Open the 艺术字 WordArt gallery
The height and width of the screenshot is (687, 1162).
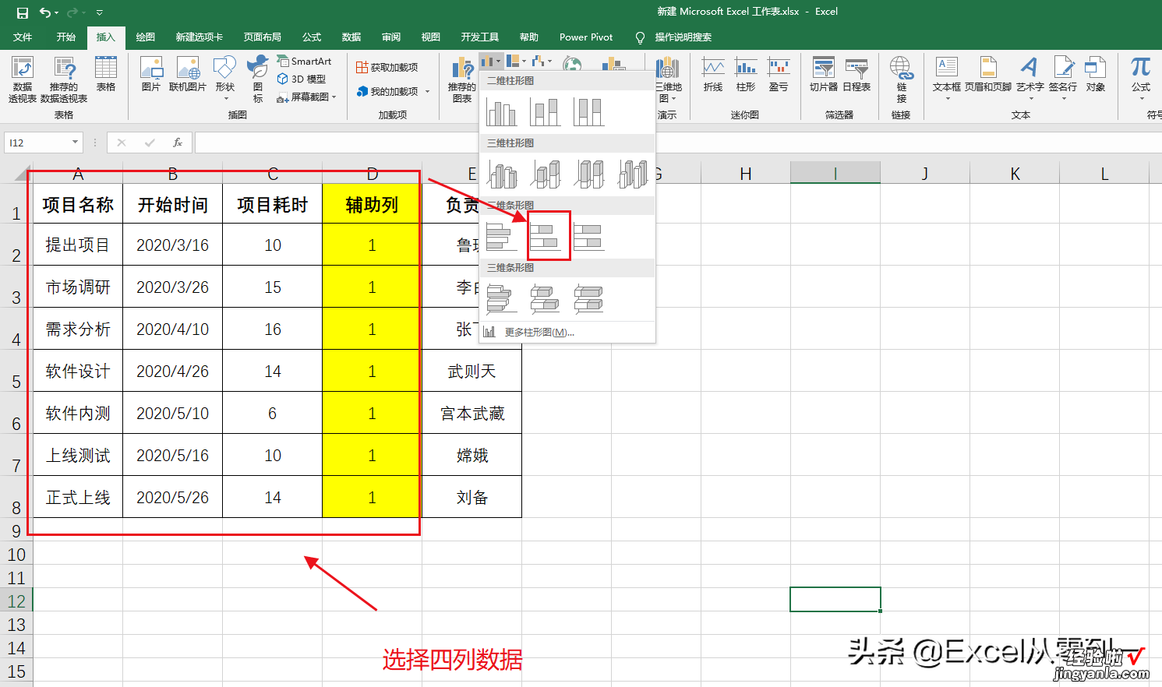tap(1030, 78)
